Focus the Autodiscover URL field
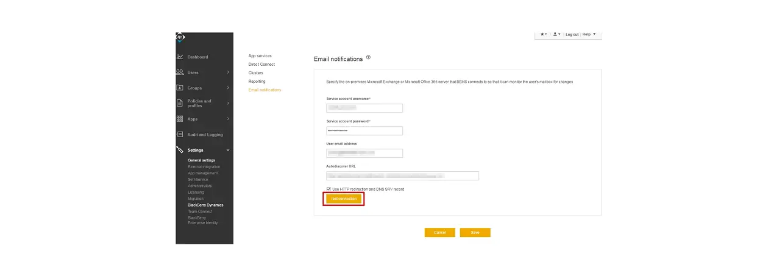757x276 pixels. click(403, 176)
